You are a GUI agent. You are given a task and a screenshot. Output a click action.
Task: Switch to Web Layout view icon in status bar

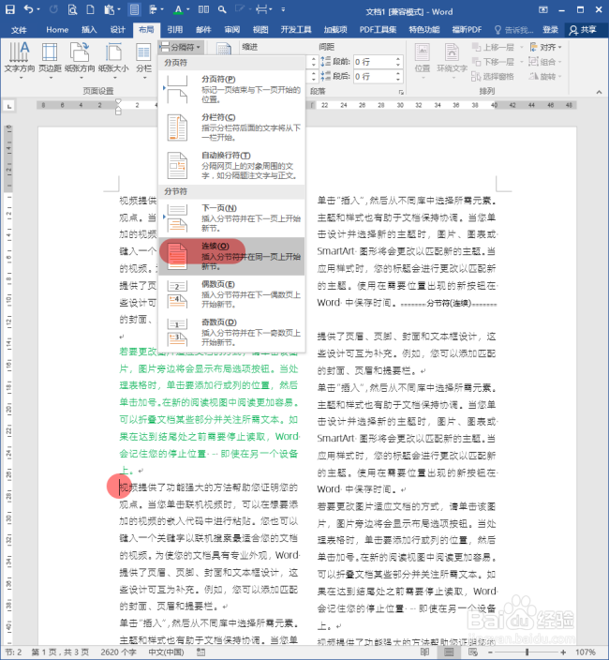(473, 652)
